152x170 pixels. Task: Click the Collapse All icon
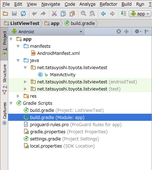(126, 31)
